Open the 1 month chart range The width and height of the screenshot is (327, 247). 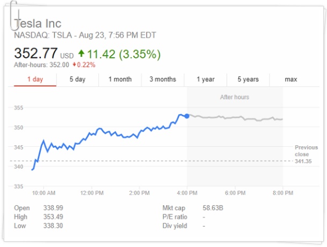pos(120,79)
